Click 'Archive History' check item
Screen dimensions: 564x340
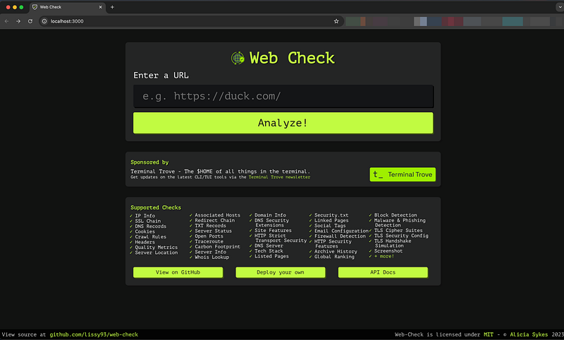336,252
